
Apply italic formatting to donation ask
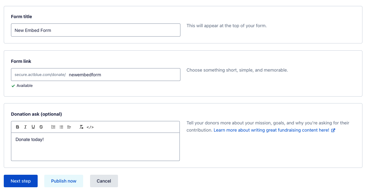point(25,127)
